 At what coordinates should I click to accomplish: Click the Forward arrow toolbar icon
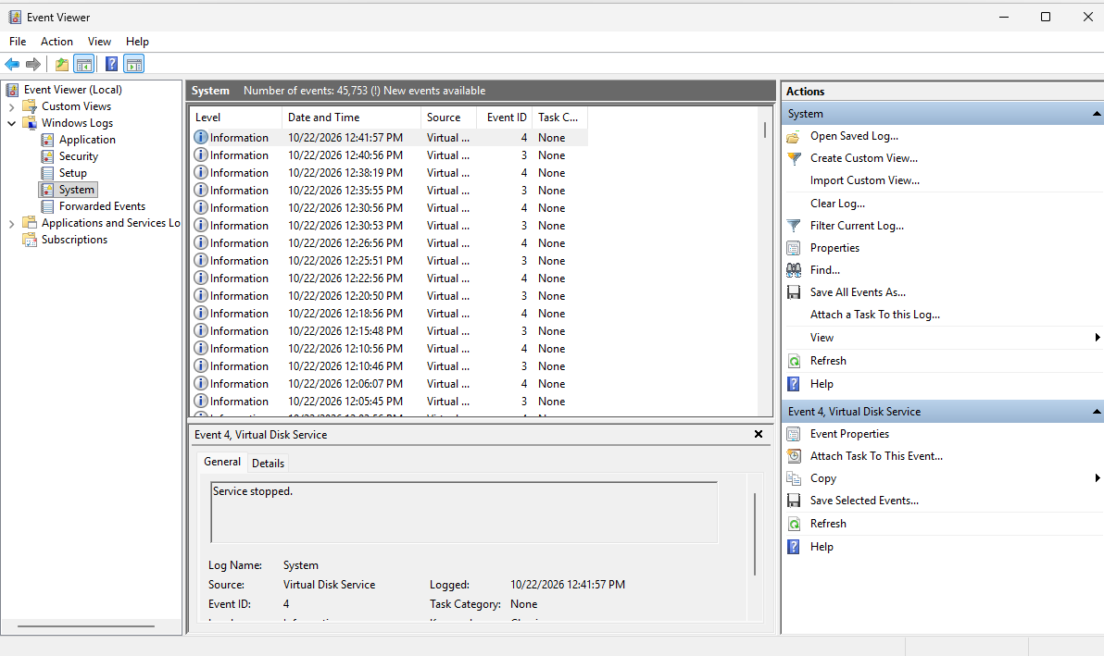[x=33, y=64]
